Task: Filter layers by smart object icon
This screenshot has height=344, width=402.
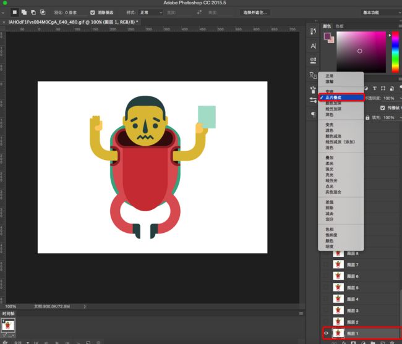Action: pyautogui.click(x=391, y=88)
